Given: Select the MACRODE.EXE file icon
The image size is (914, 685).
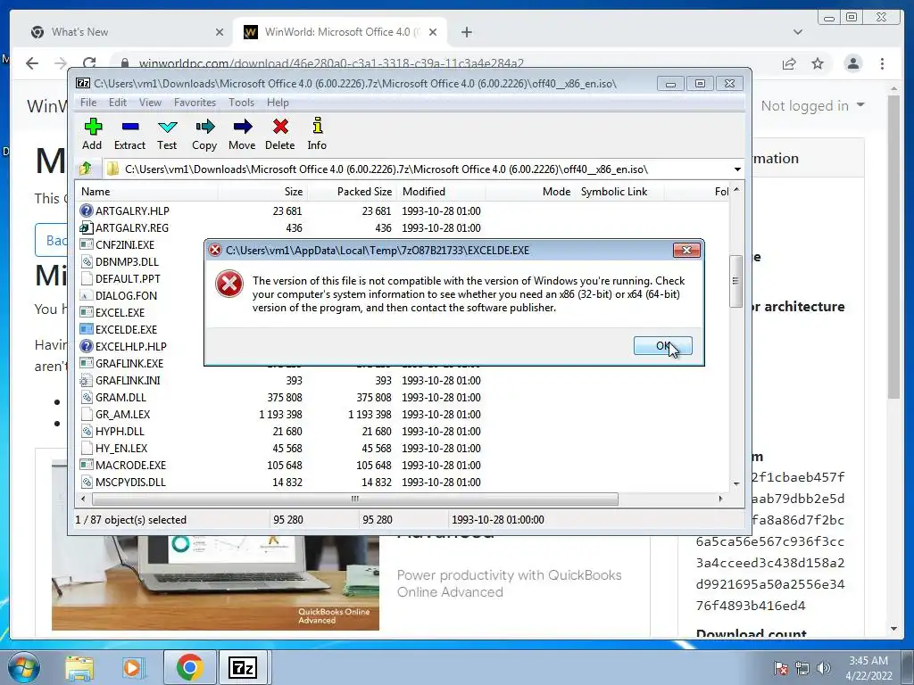Looking at the screenshot, I should 87,465.
